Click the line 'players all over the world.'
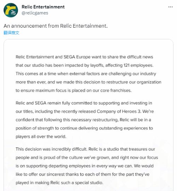The height and width of the screenshot is (191, 177). coord(41,136)
